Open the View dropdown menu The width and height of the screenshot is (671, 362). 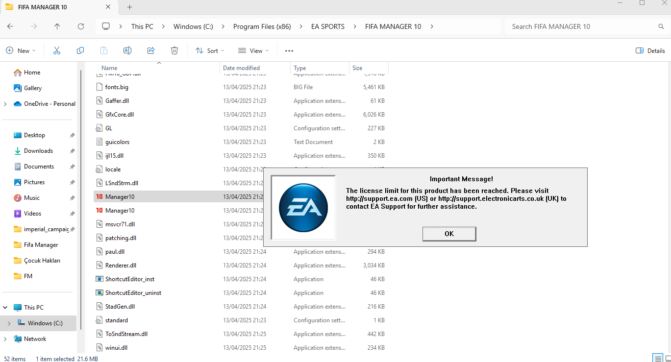pos(253,50)
